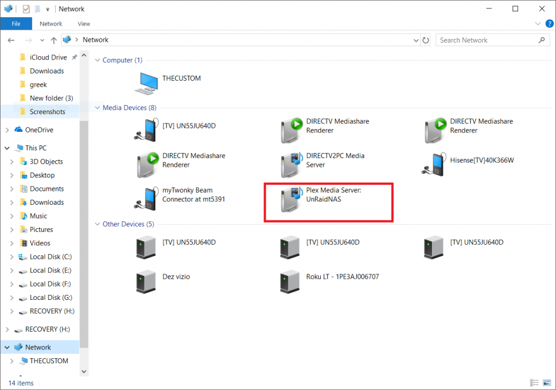Click the New folder quick access icon

pos(38,9)
